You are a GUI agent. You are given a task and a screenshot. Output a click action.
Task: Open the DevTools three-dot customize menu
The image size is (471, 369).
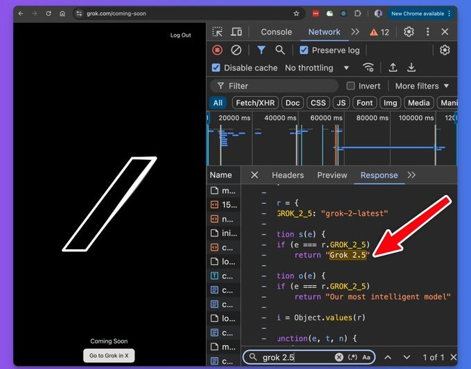pyautogui.click(x=428, y=32)
